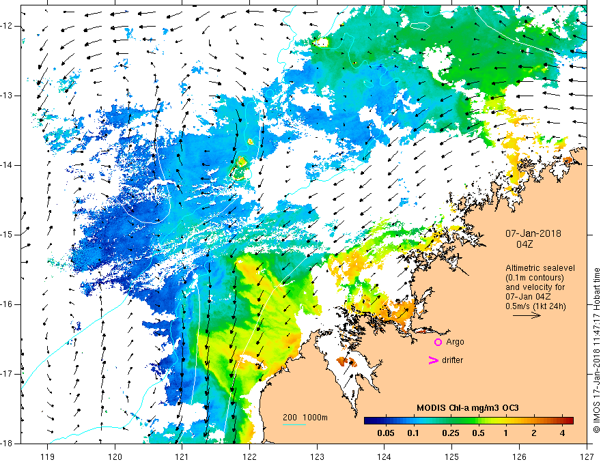The width and height of the screenshot is (601, 464).
Task: Click the color bar tick label 2
Action: pyautogui.click(x=534, y=433)
